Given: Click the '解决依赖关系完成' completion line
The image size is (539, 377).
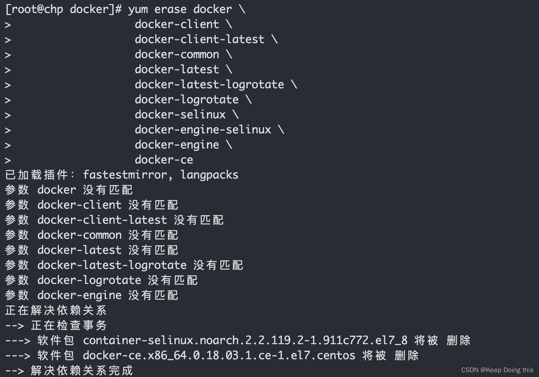Looking at the screenshot, I should click(x=81, y=370).
